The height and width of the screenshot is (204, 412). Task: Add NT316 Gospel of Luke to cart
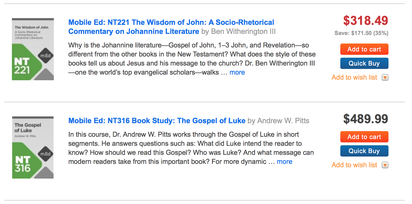click(x=364, y=137)
